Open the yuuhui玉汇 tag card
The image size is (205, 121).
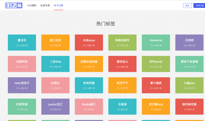[55, 106]
